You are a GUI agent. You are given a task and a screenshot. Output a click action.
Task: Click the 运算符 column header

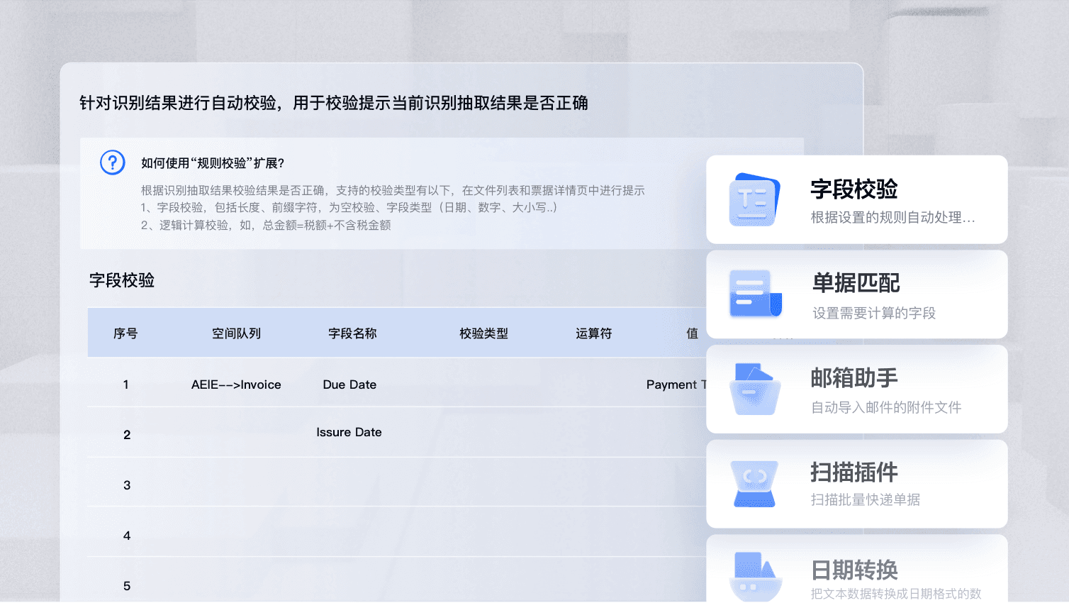593,333
